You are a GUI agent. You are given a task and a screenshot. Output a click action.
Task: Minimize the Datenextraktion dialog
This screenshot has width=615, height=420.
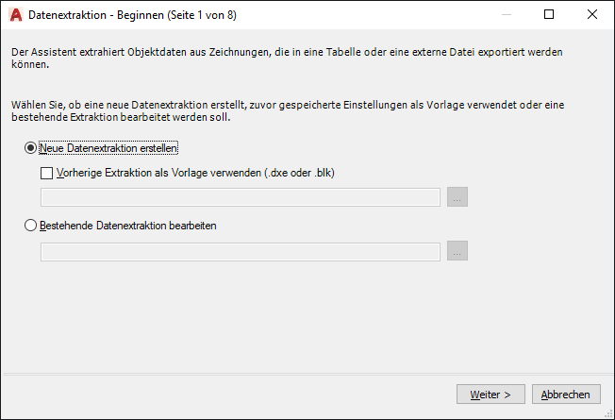pyautogui.click(x=507, y=15)
